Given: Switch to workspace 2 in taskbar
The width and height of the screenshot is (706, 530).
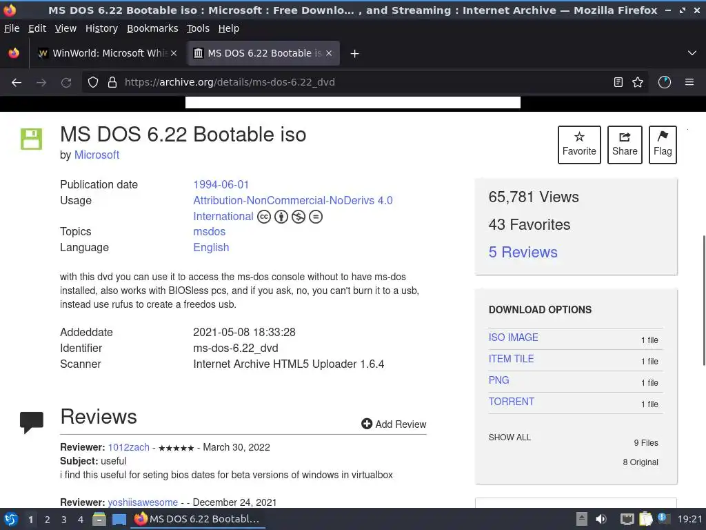Looking at the screenshot, I should (48, 520).
